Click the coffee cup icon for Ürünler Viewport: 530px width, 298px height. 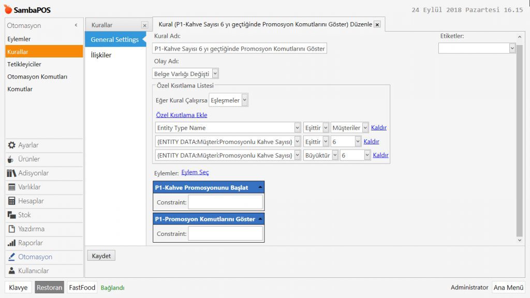click(x=11, y=159)
